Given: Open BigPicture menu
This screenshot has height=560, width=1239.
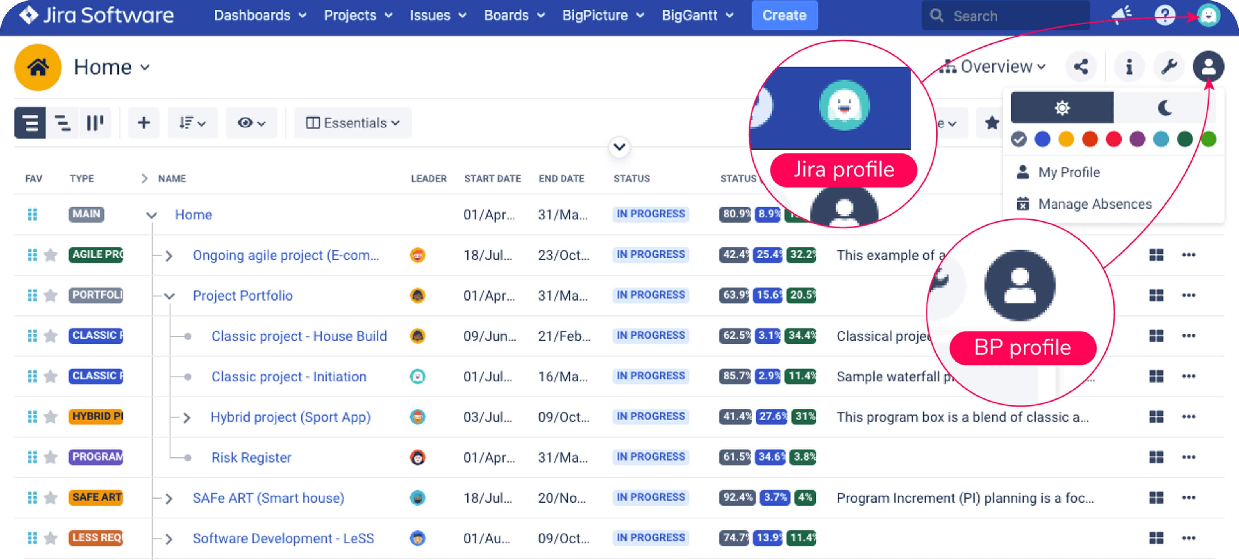Looking at the screenshot, I should pos(603,16).
